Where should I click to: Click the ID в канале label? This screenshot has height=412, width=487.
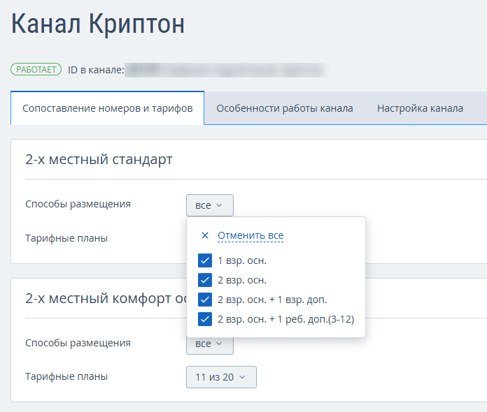point(96,70)
